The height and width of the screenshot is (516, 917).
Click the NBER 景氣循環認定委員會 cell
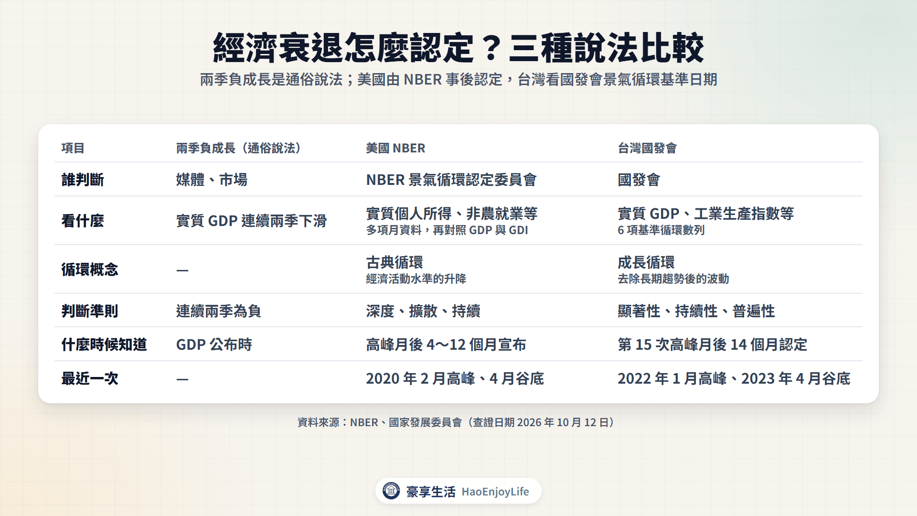pos(451,180)
